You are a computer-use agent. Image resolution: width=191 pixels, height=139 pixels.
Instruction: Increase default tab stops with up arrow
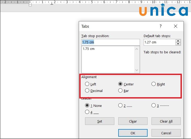coord(178,41)
